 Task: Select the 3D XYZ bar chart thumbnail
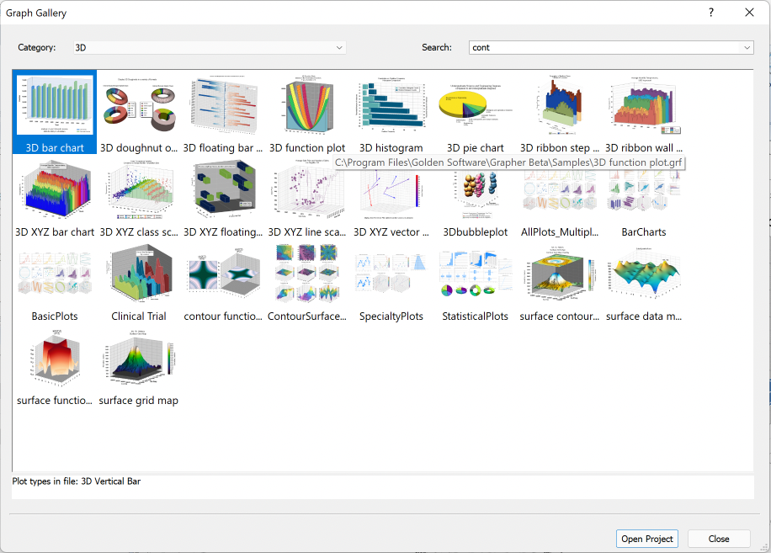tap(55, 190)
